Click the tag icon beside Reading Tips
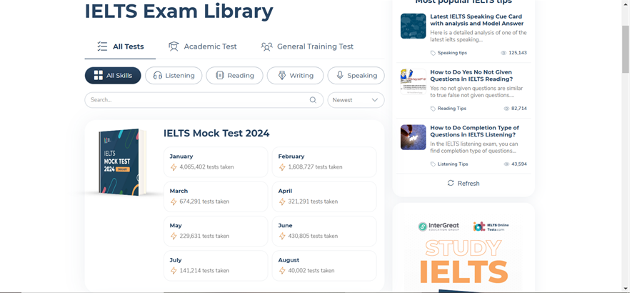This screenshot has width=632, height=293. click(433, 109)
